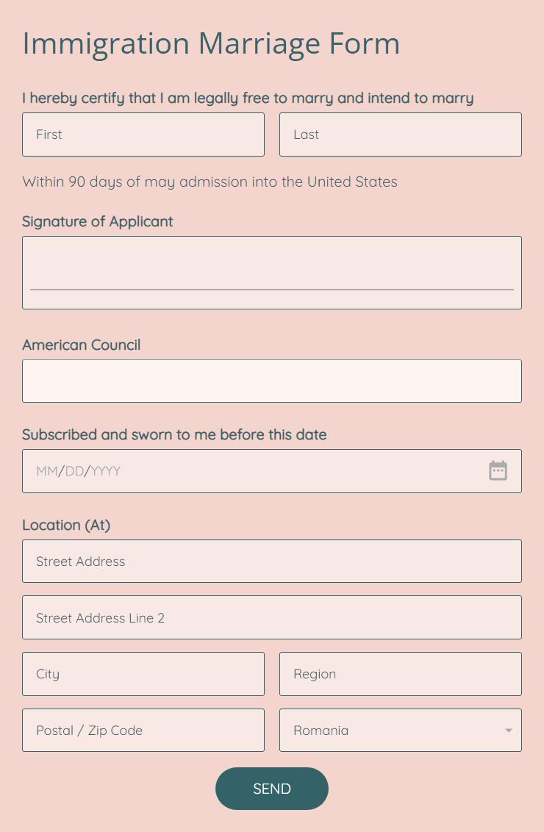Click the Within 90 days description text
The width and height of the screenshot is (544, 832).
click(210, 182)
